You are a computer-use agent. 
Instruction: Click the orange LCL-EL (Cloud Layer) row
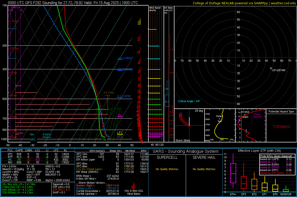pyautogui.click(x=113, y=169)
